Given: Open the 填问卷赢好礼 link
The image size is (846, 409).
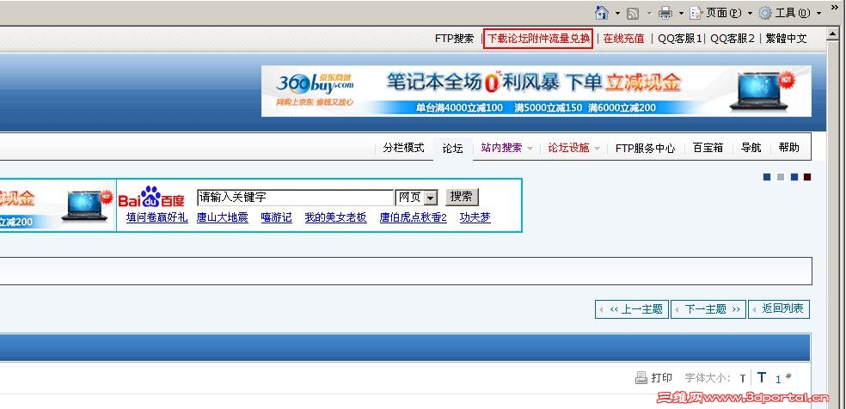Looking at the screenshot, I should (157, 217).
